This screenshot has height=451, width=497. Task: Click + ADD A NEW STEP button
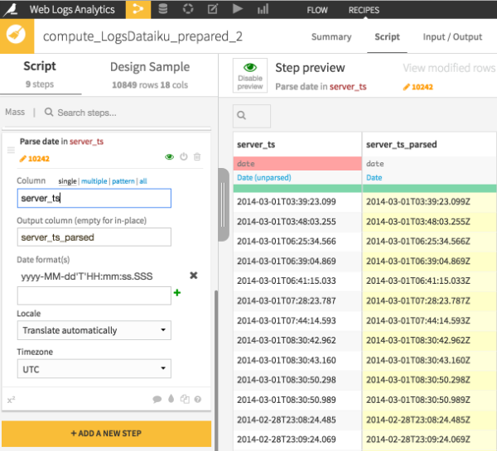point(107,434)
